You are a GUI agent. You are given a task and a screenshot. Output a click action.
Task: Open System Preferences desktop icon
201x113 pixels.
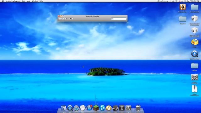coord(195,78)
